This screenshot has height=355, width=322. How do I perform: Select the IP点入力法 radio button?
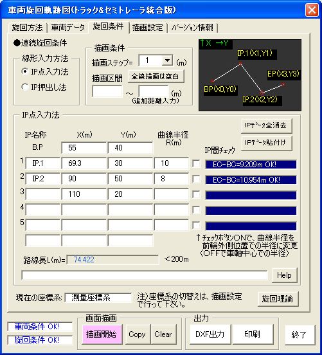pyautogui.click(x=24, y=72)
